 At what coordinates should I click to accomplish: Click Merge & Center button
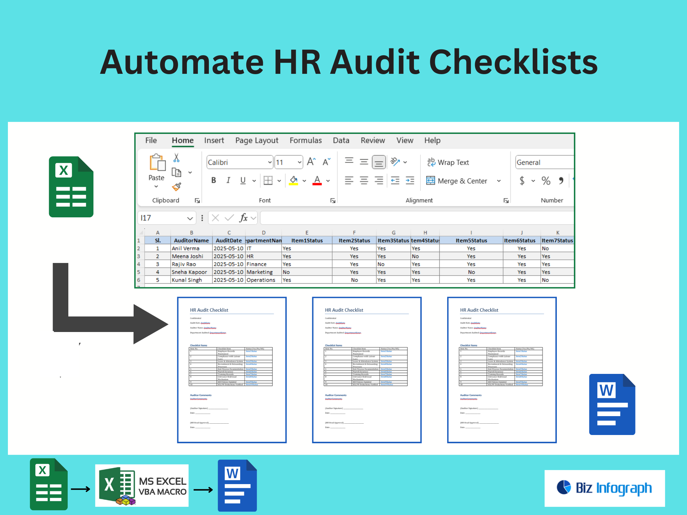[457, 181]
